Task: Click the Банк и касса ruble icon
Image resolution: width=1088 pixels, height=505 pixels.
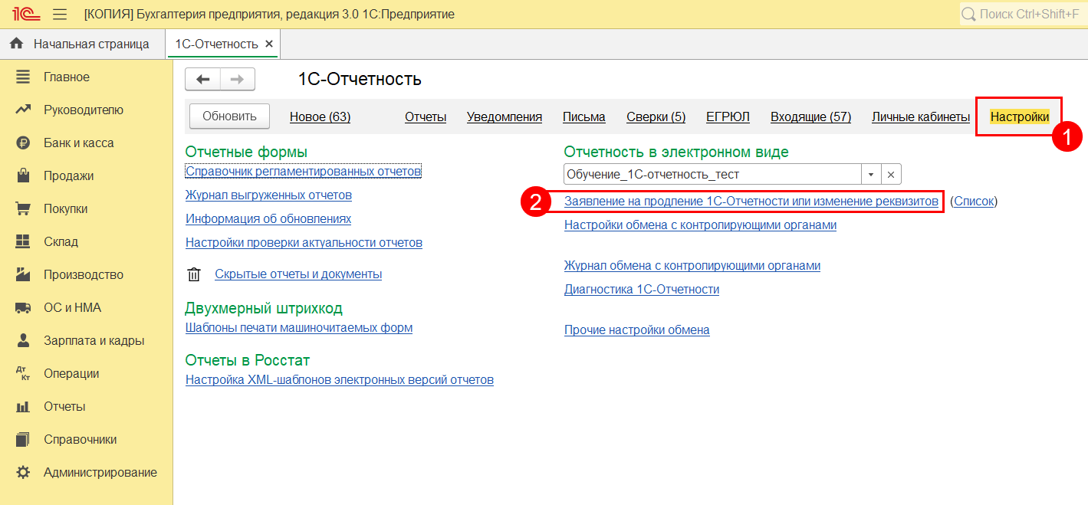Action: pyautogui.click(x=23, y=143)
